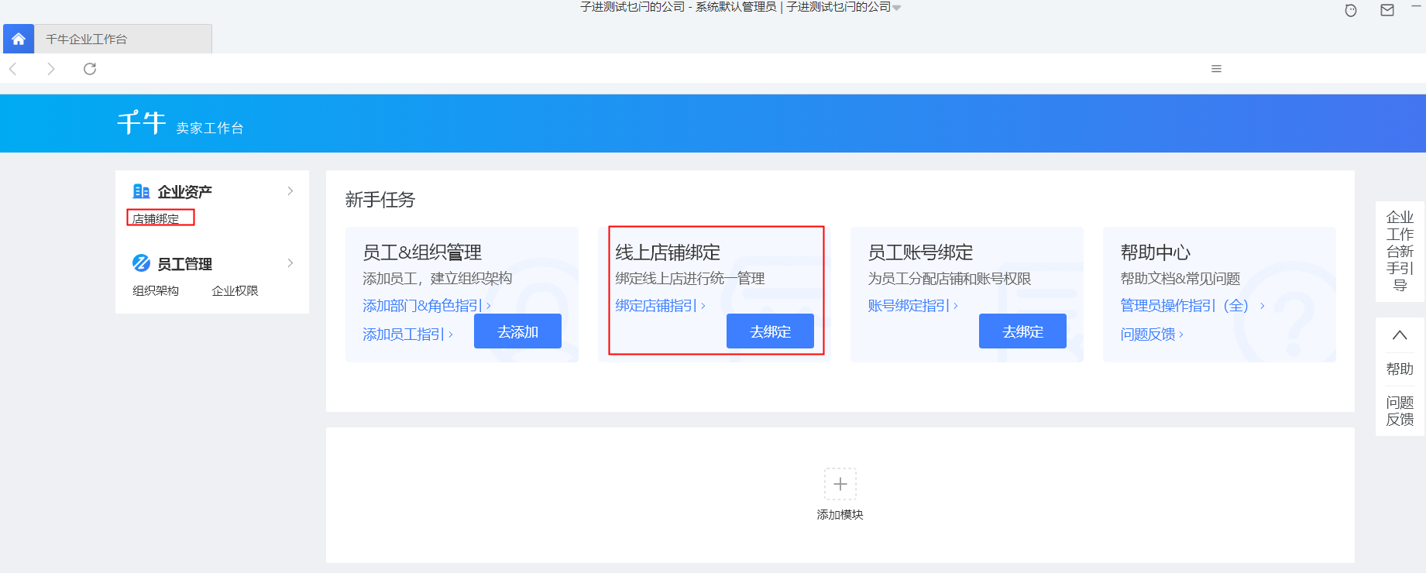Click 去绑定 in the 员工账号绑定 card
This screenshot has width=1426, height=573.
pos(1022,331)
